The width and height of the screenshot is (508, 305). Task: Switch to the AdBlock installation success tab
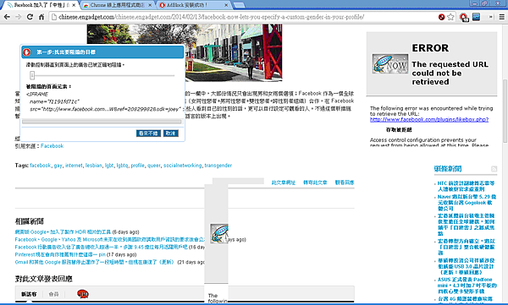point(193,5)
